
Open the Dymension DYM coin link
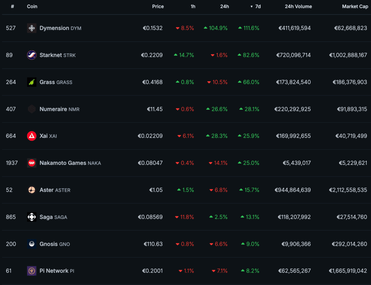tap(60, 28)
